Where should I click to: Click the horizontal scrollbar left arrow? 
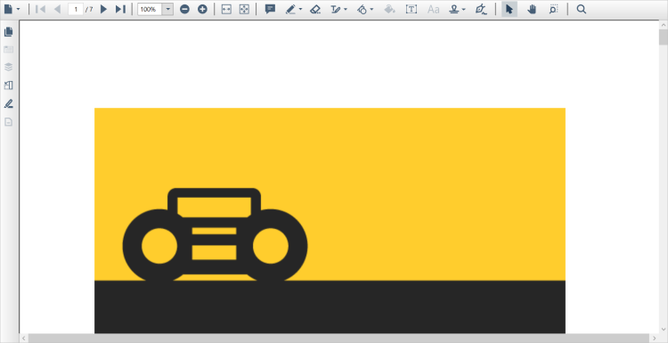tap(24, 339)
